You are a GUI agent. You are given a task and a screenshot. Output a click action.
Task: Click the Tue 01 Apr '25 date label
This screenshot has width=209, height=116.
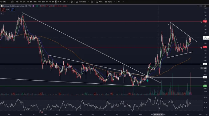[x=158, y=114]
